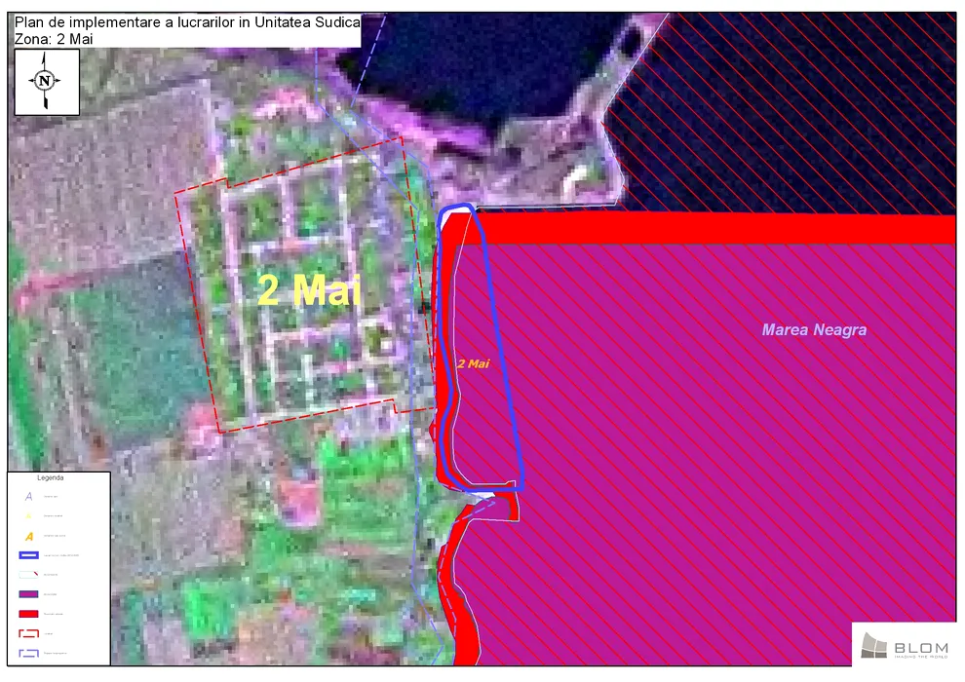Click the 'Legenda' heading
Screen dimensions: 965x682
pos(50,478)
